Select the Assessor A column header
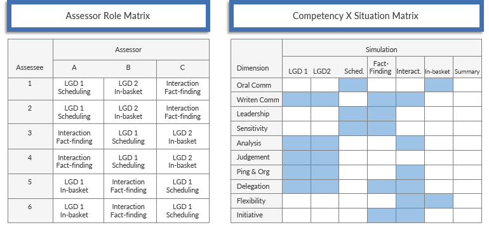Image resolution: width=489 pixels, height=232 pixels. click(x=78, y=69)
